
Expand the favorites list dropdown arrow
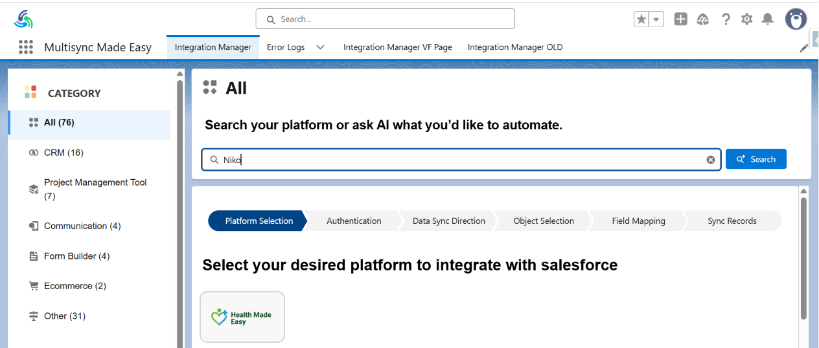657,19
